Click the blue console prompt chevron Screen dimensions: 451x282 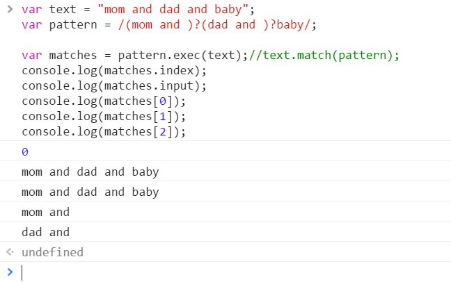click(x=9, y=272)
